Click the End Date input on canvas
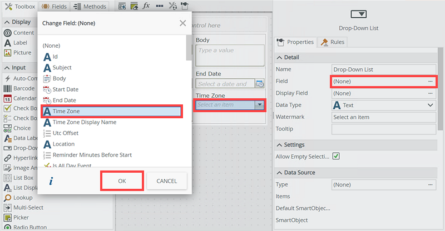This screenshot has height=231, width=445. click(x=225, y=84)
